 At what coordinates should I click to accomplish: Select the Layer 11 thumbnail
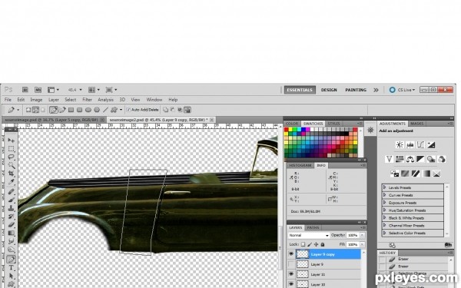tap(302, 274)
